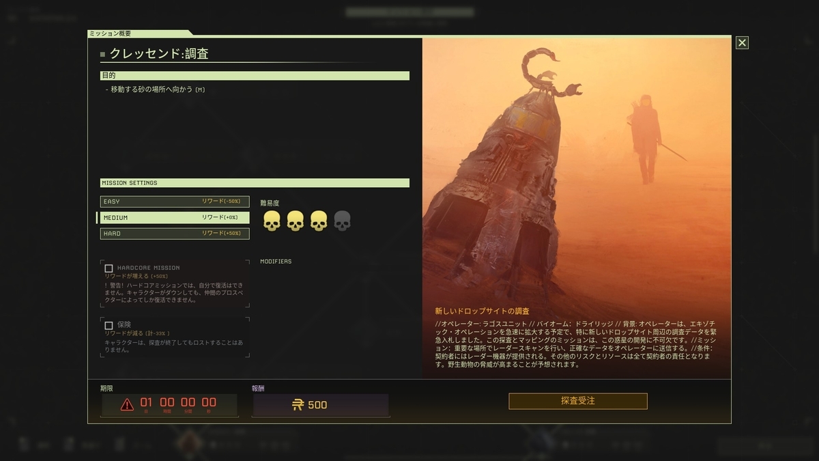819x461 pixels.
Task: Click the 期限 deadline label
Action: tap(106, 388)
